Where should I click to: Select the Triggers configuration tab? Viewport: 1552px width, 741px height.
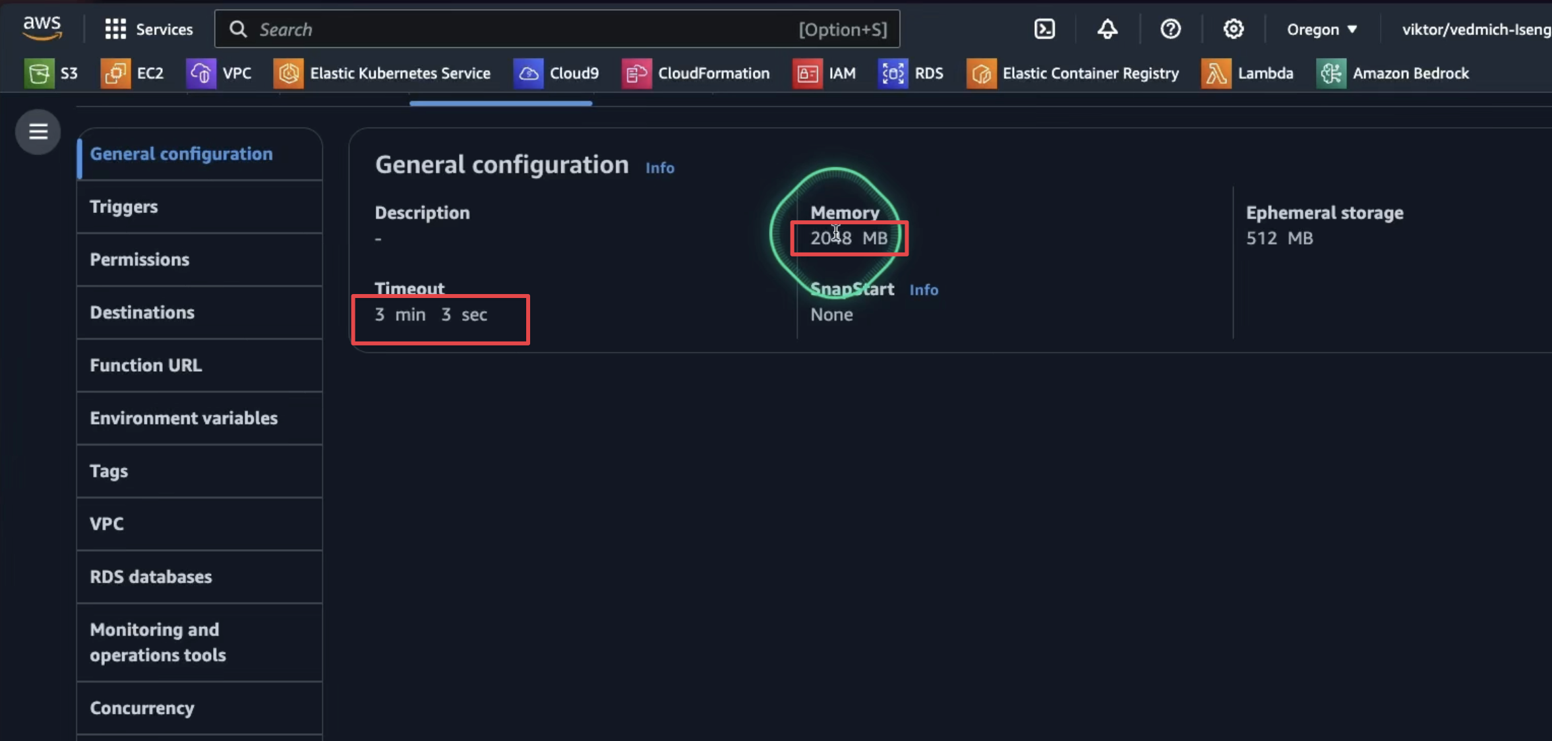pos(124,207)
